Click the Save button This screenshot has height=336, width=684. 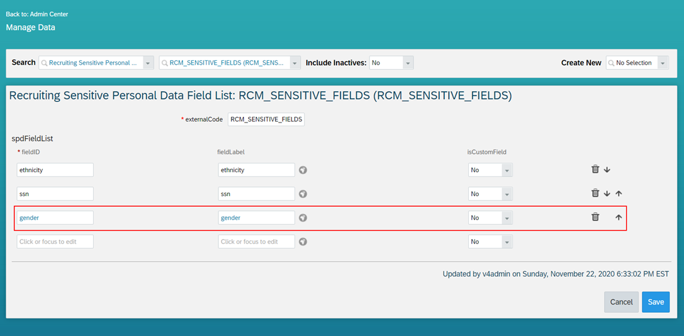(656, 302)
